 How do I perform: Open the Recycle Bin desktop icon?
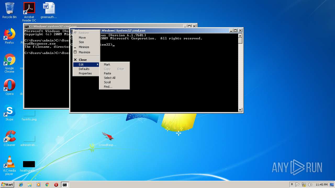point(9,10)
